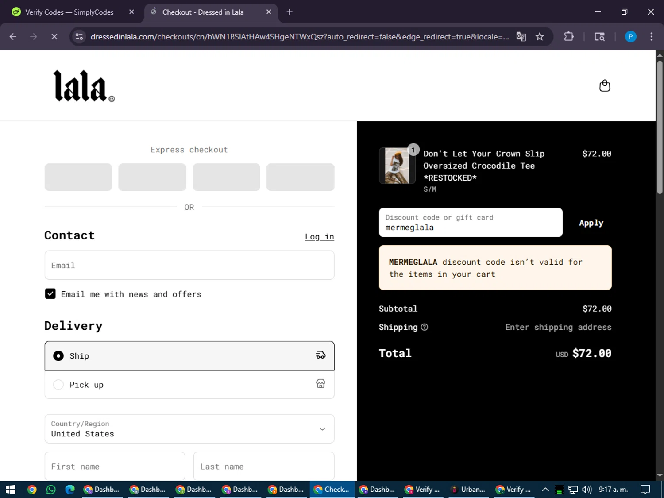The height and width of the screenshot is (498, 664).
Task: Launch WhatsApp from the taskbar
Action: (51, 490)
